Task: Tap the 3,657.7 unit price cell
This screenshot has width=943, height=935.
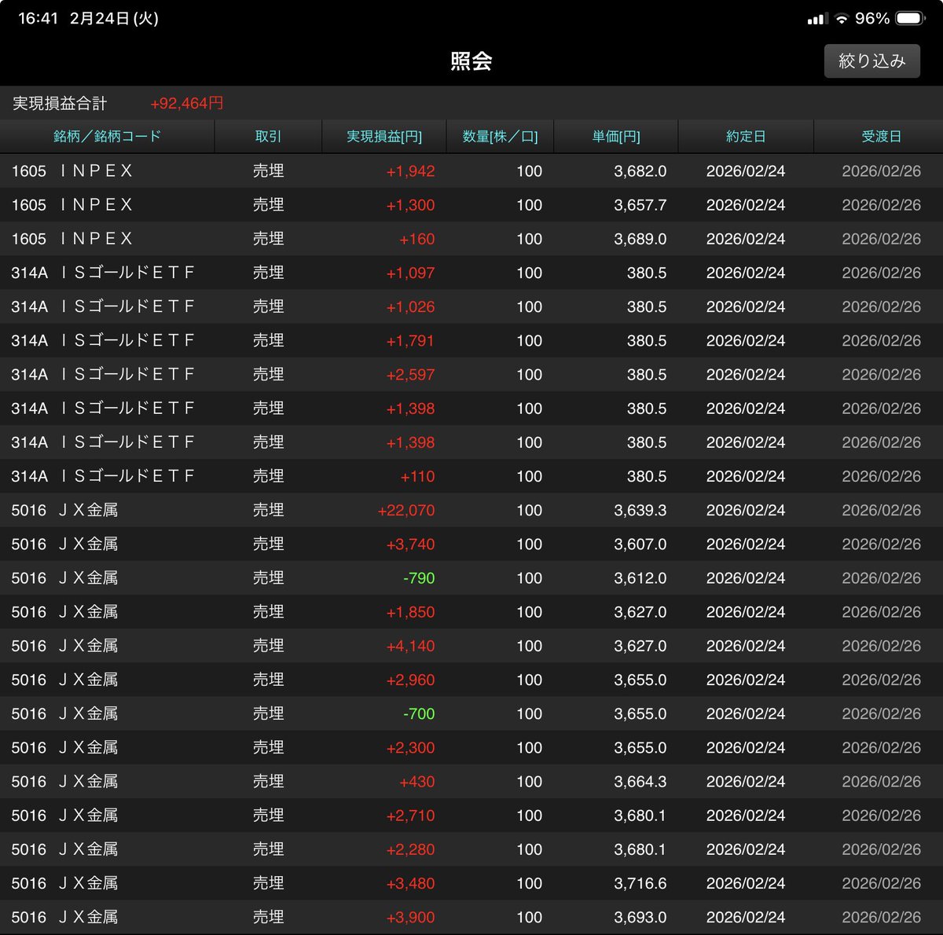Action: coord(640,204)
